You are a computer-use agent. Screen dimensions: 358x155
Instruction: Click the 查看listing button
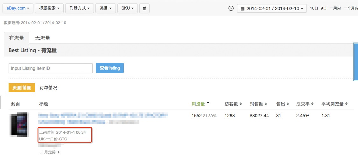tap(110, 68)
